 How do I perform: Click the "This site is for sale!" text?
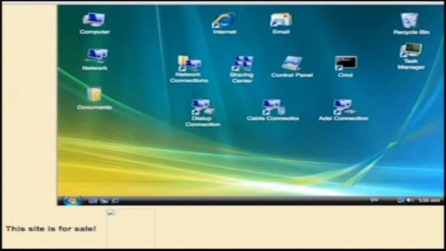coord(51,229)
